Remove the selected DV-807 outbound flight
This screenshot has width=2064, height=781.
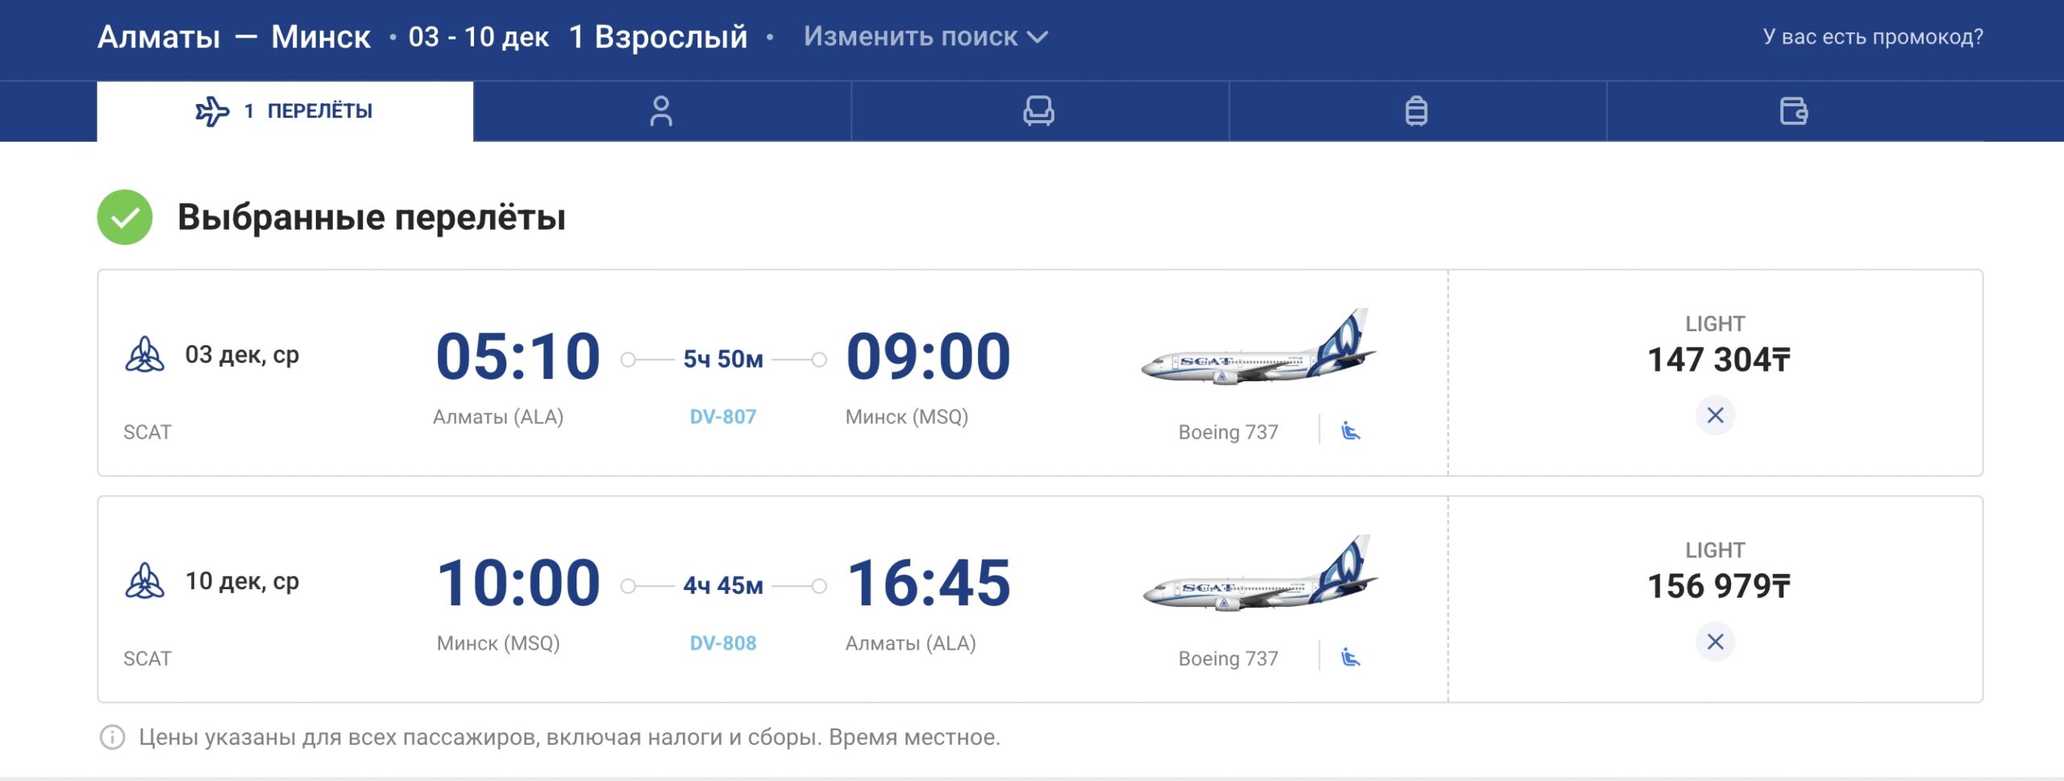click(1715, 415)
